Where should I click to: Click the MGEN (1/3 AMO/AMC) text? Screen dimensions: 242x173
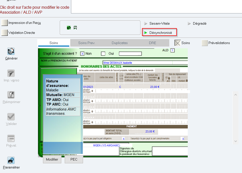[x=107, y=145]
